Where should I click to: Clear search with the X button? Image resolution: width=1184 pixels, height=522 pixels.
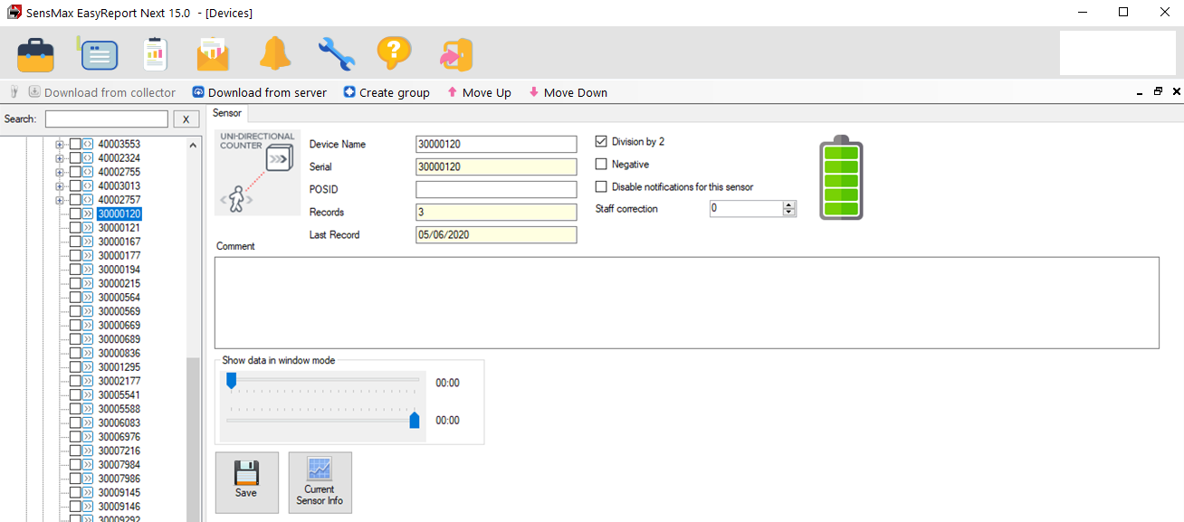[x=186, y=119]
